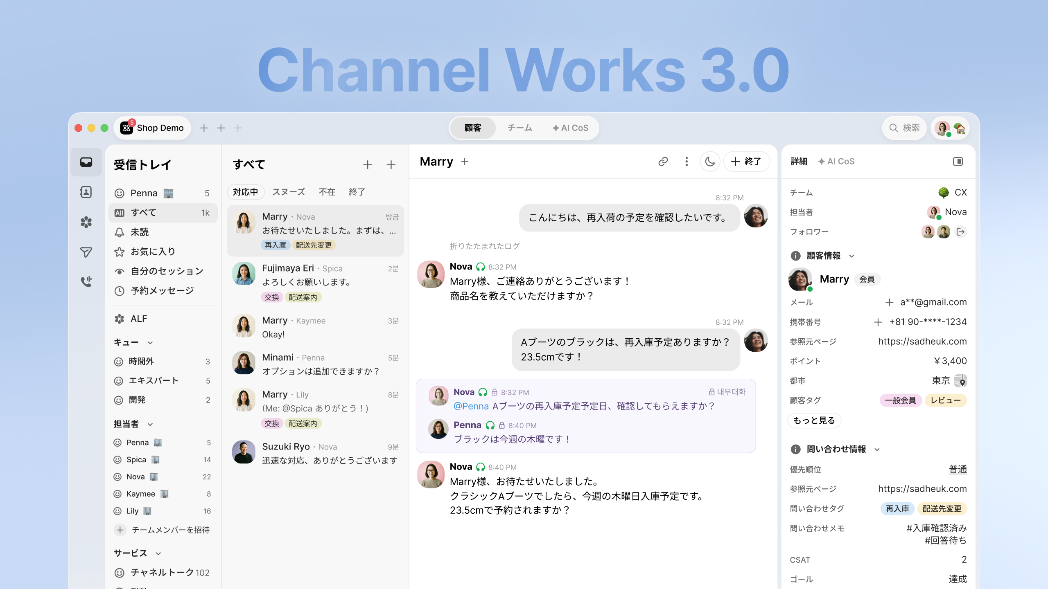Click the 一般会員 customer tag
This screenshot has height=589, width=1048.
click(x=900, y=400)
